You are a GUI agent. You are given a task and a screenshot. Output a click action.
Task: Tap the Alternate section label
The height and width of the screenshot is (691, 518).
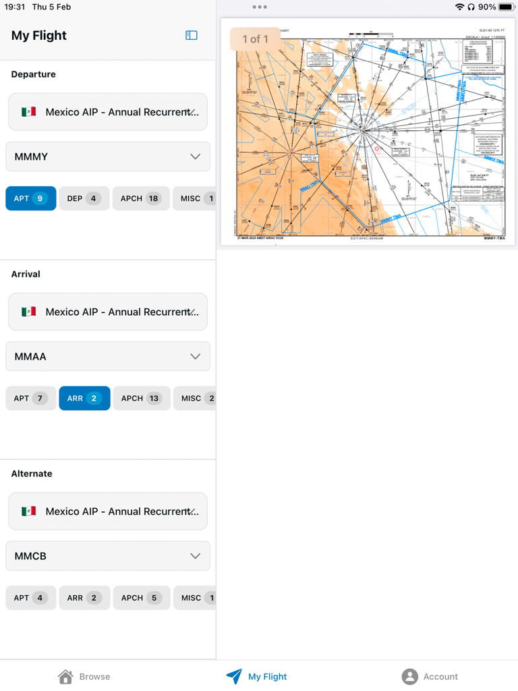pos(32,473)
